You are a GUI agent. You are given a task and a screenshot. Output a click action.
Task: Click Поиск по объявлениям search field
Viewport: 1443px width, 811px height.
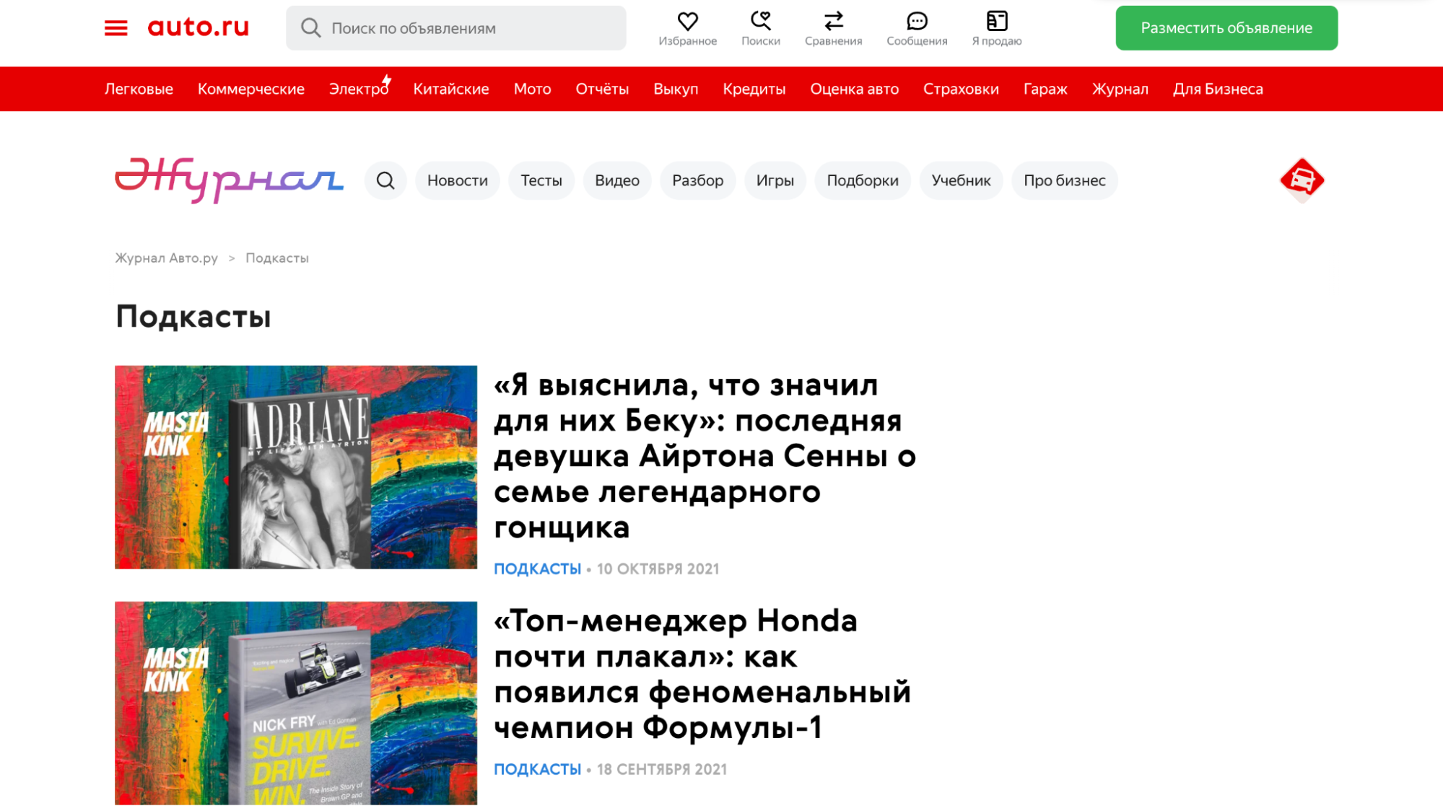click(x=455, y=28)
